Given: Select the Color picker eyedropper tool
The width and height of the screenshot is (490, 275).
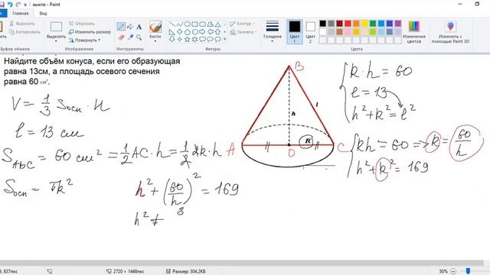Looking at the screenshot, I should 130,37.
